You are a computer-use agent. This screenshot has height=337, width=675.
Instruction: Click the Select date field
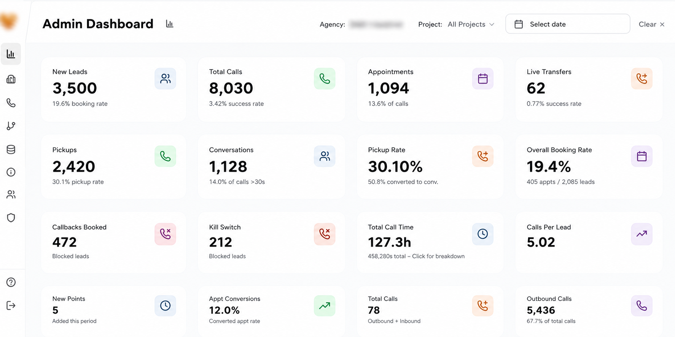(x=568, y=24)
